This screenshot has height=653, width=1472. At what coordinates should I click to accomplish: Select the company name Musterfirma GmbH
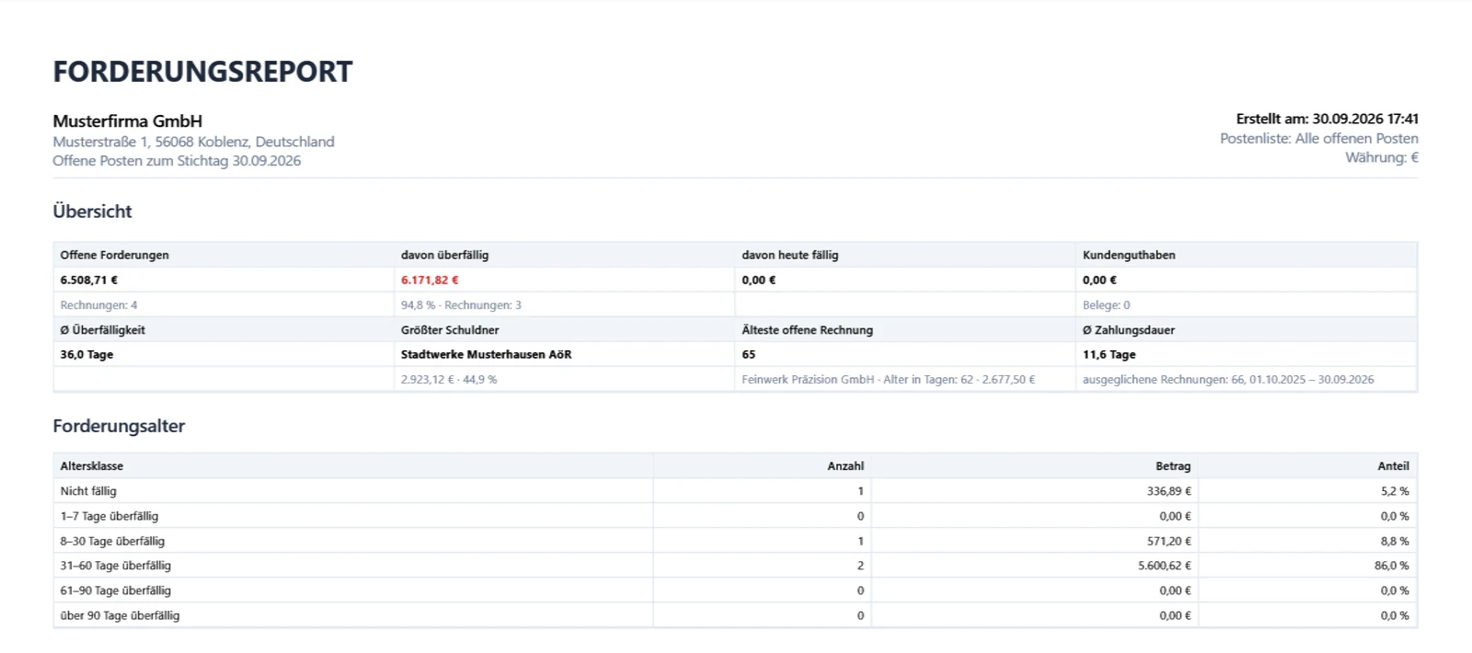coord(128,121)
